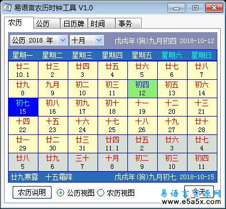Pick October 19 cell 十一
The height and width of the screenshot is (209, 226).
[142, 107]
